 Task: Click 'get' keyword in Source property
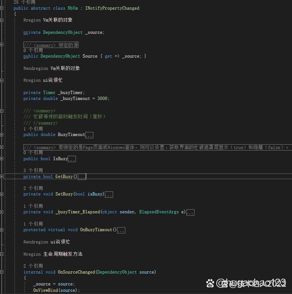pos(108,56)
